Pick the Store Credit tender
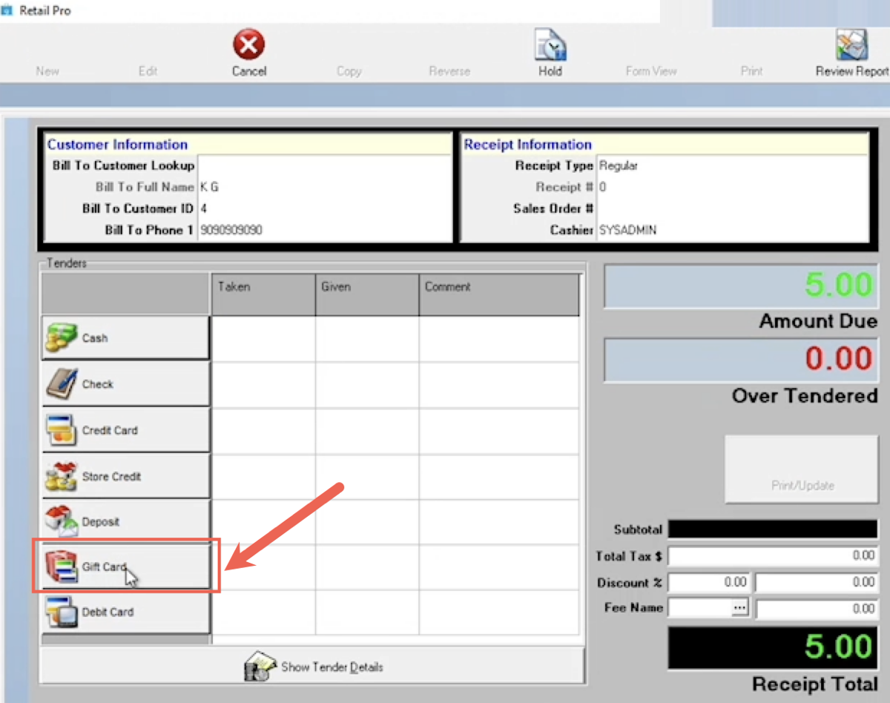Viewport: 890px width, 703px height. tap(126, 476)
